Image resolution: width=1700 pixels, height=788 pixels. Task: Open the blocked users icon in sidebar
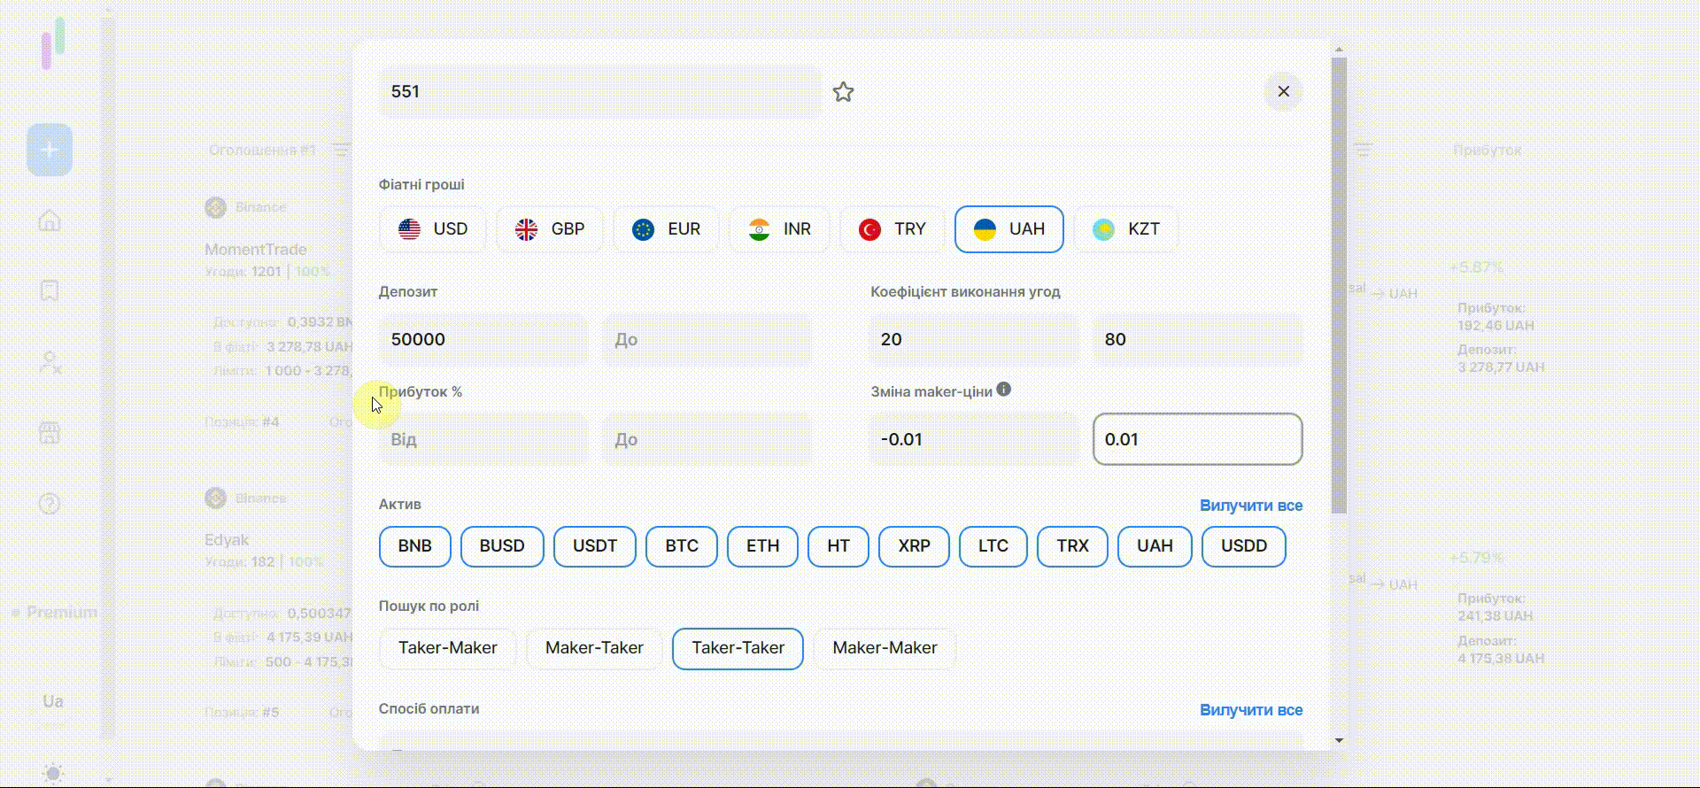(x=50, y=362)
